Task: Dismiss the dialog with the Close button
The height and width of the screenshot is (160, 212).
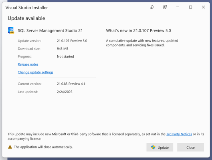Action: click(190, 147)
